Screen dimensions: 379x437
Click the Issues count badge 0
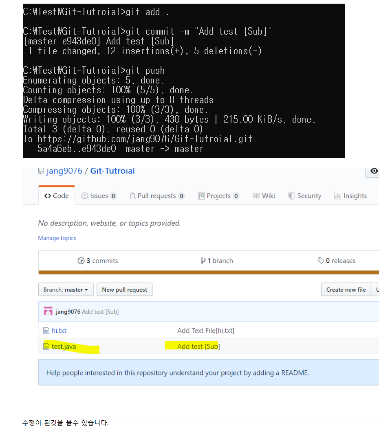point(113,196)
